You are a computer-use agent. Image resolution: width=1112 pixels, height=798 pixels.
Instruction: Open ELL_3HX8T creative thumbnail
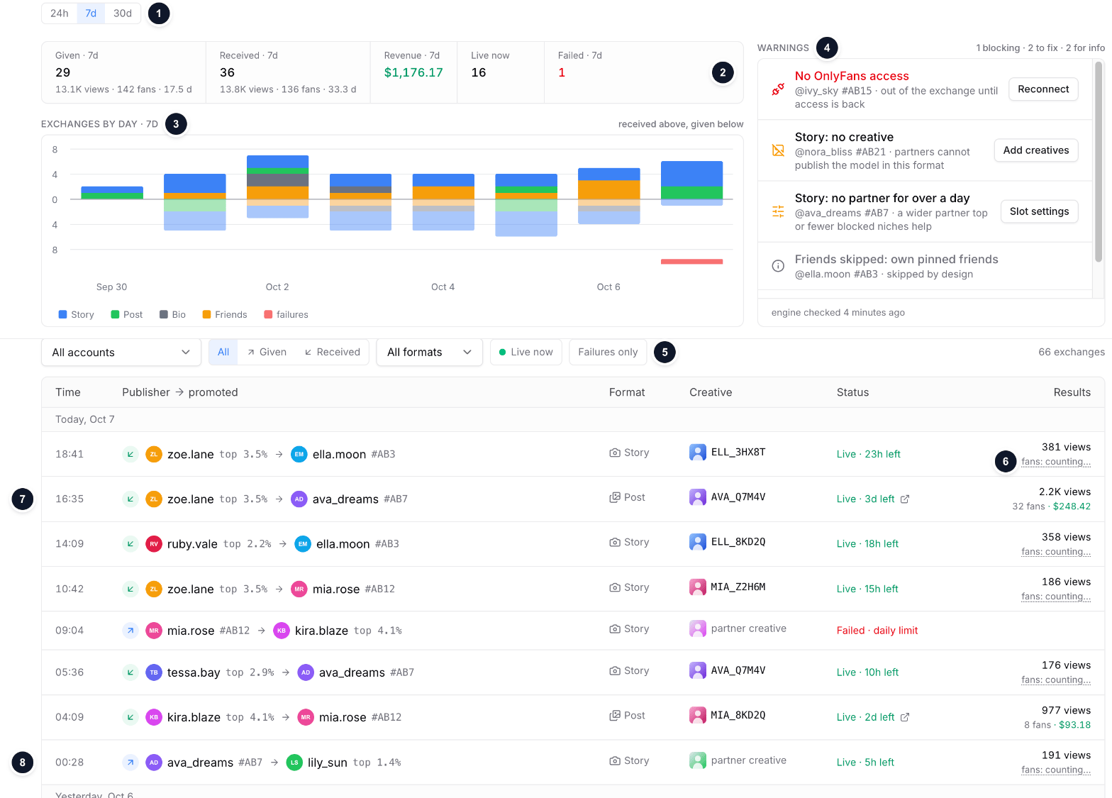(x=698, y=453)
